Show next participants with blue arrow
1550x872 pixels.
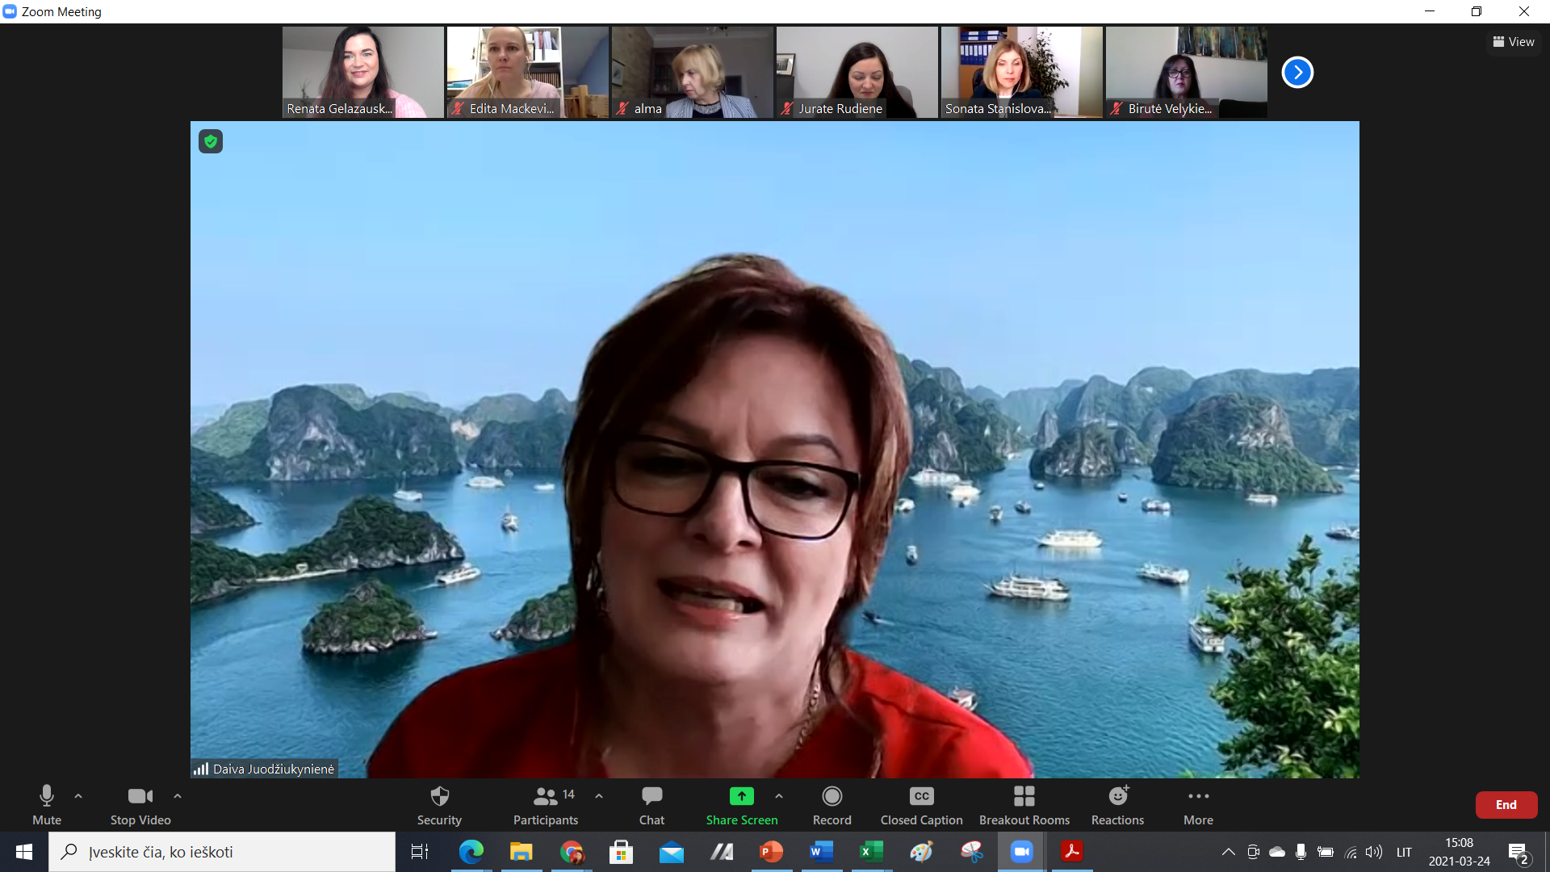pyautogui.click(x=1297, y=73)
